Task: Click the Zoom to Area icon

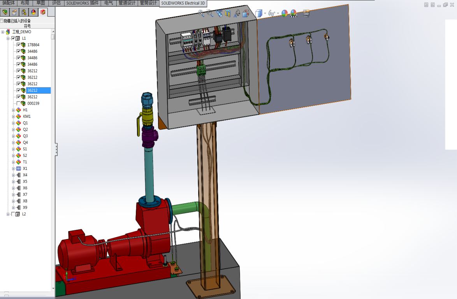Action: tap(210, 13)
